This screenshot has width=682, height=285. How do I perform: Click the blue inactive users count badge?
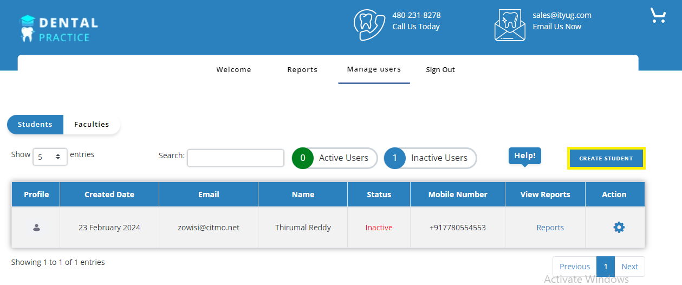(395, 158)
